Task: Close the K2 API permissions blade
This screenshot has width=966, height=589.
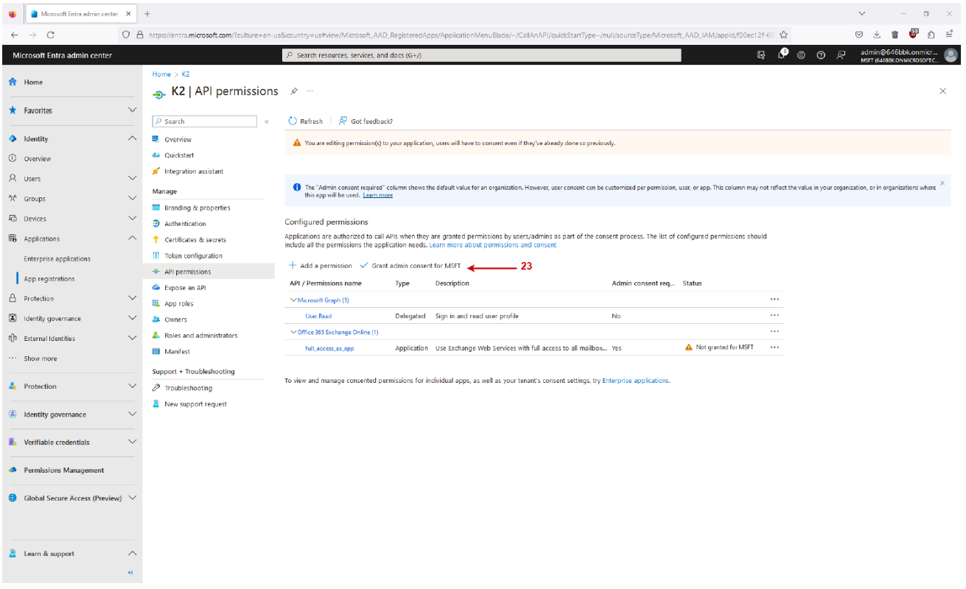Action: click(943, 91)
